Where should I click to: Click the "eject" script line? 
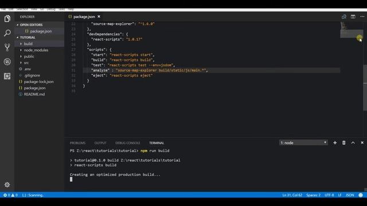[x=122, y=76]
